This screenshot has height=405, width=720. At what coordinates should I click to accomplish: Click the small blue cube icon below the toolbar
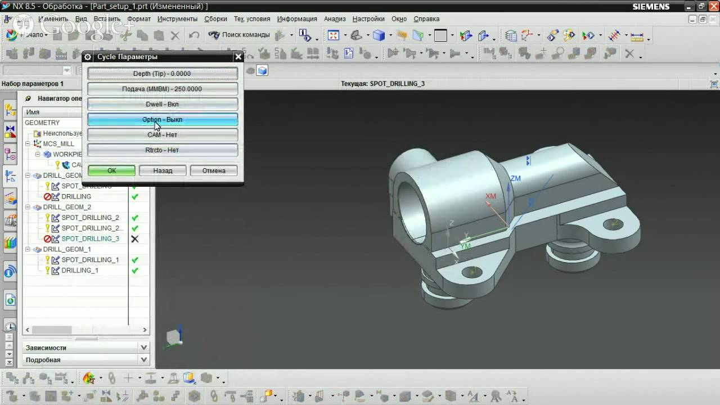262,70
